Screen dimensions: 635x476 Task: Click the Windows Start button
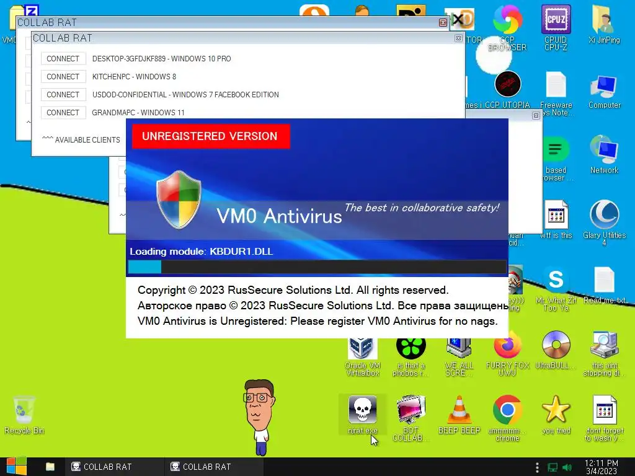click(x=16, y=467)
